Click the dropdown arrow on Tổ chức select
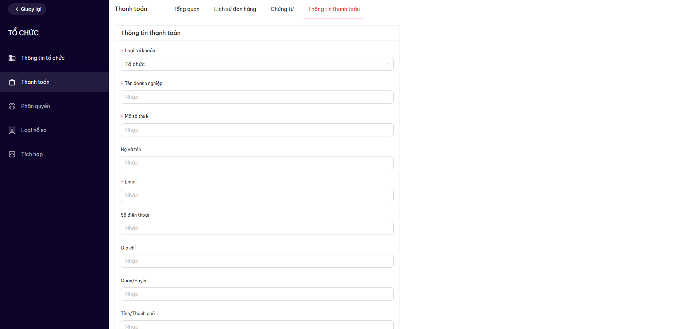Image resolution: width=694 pixels, height=329 pixels. 387,64
